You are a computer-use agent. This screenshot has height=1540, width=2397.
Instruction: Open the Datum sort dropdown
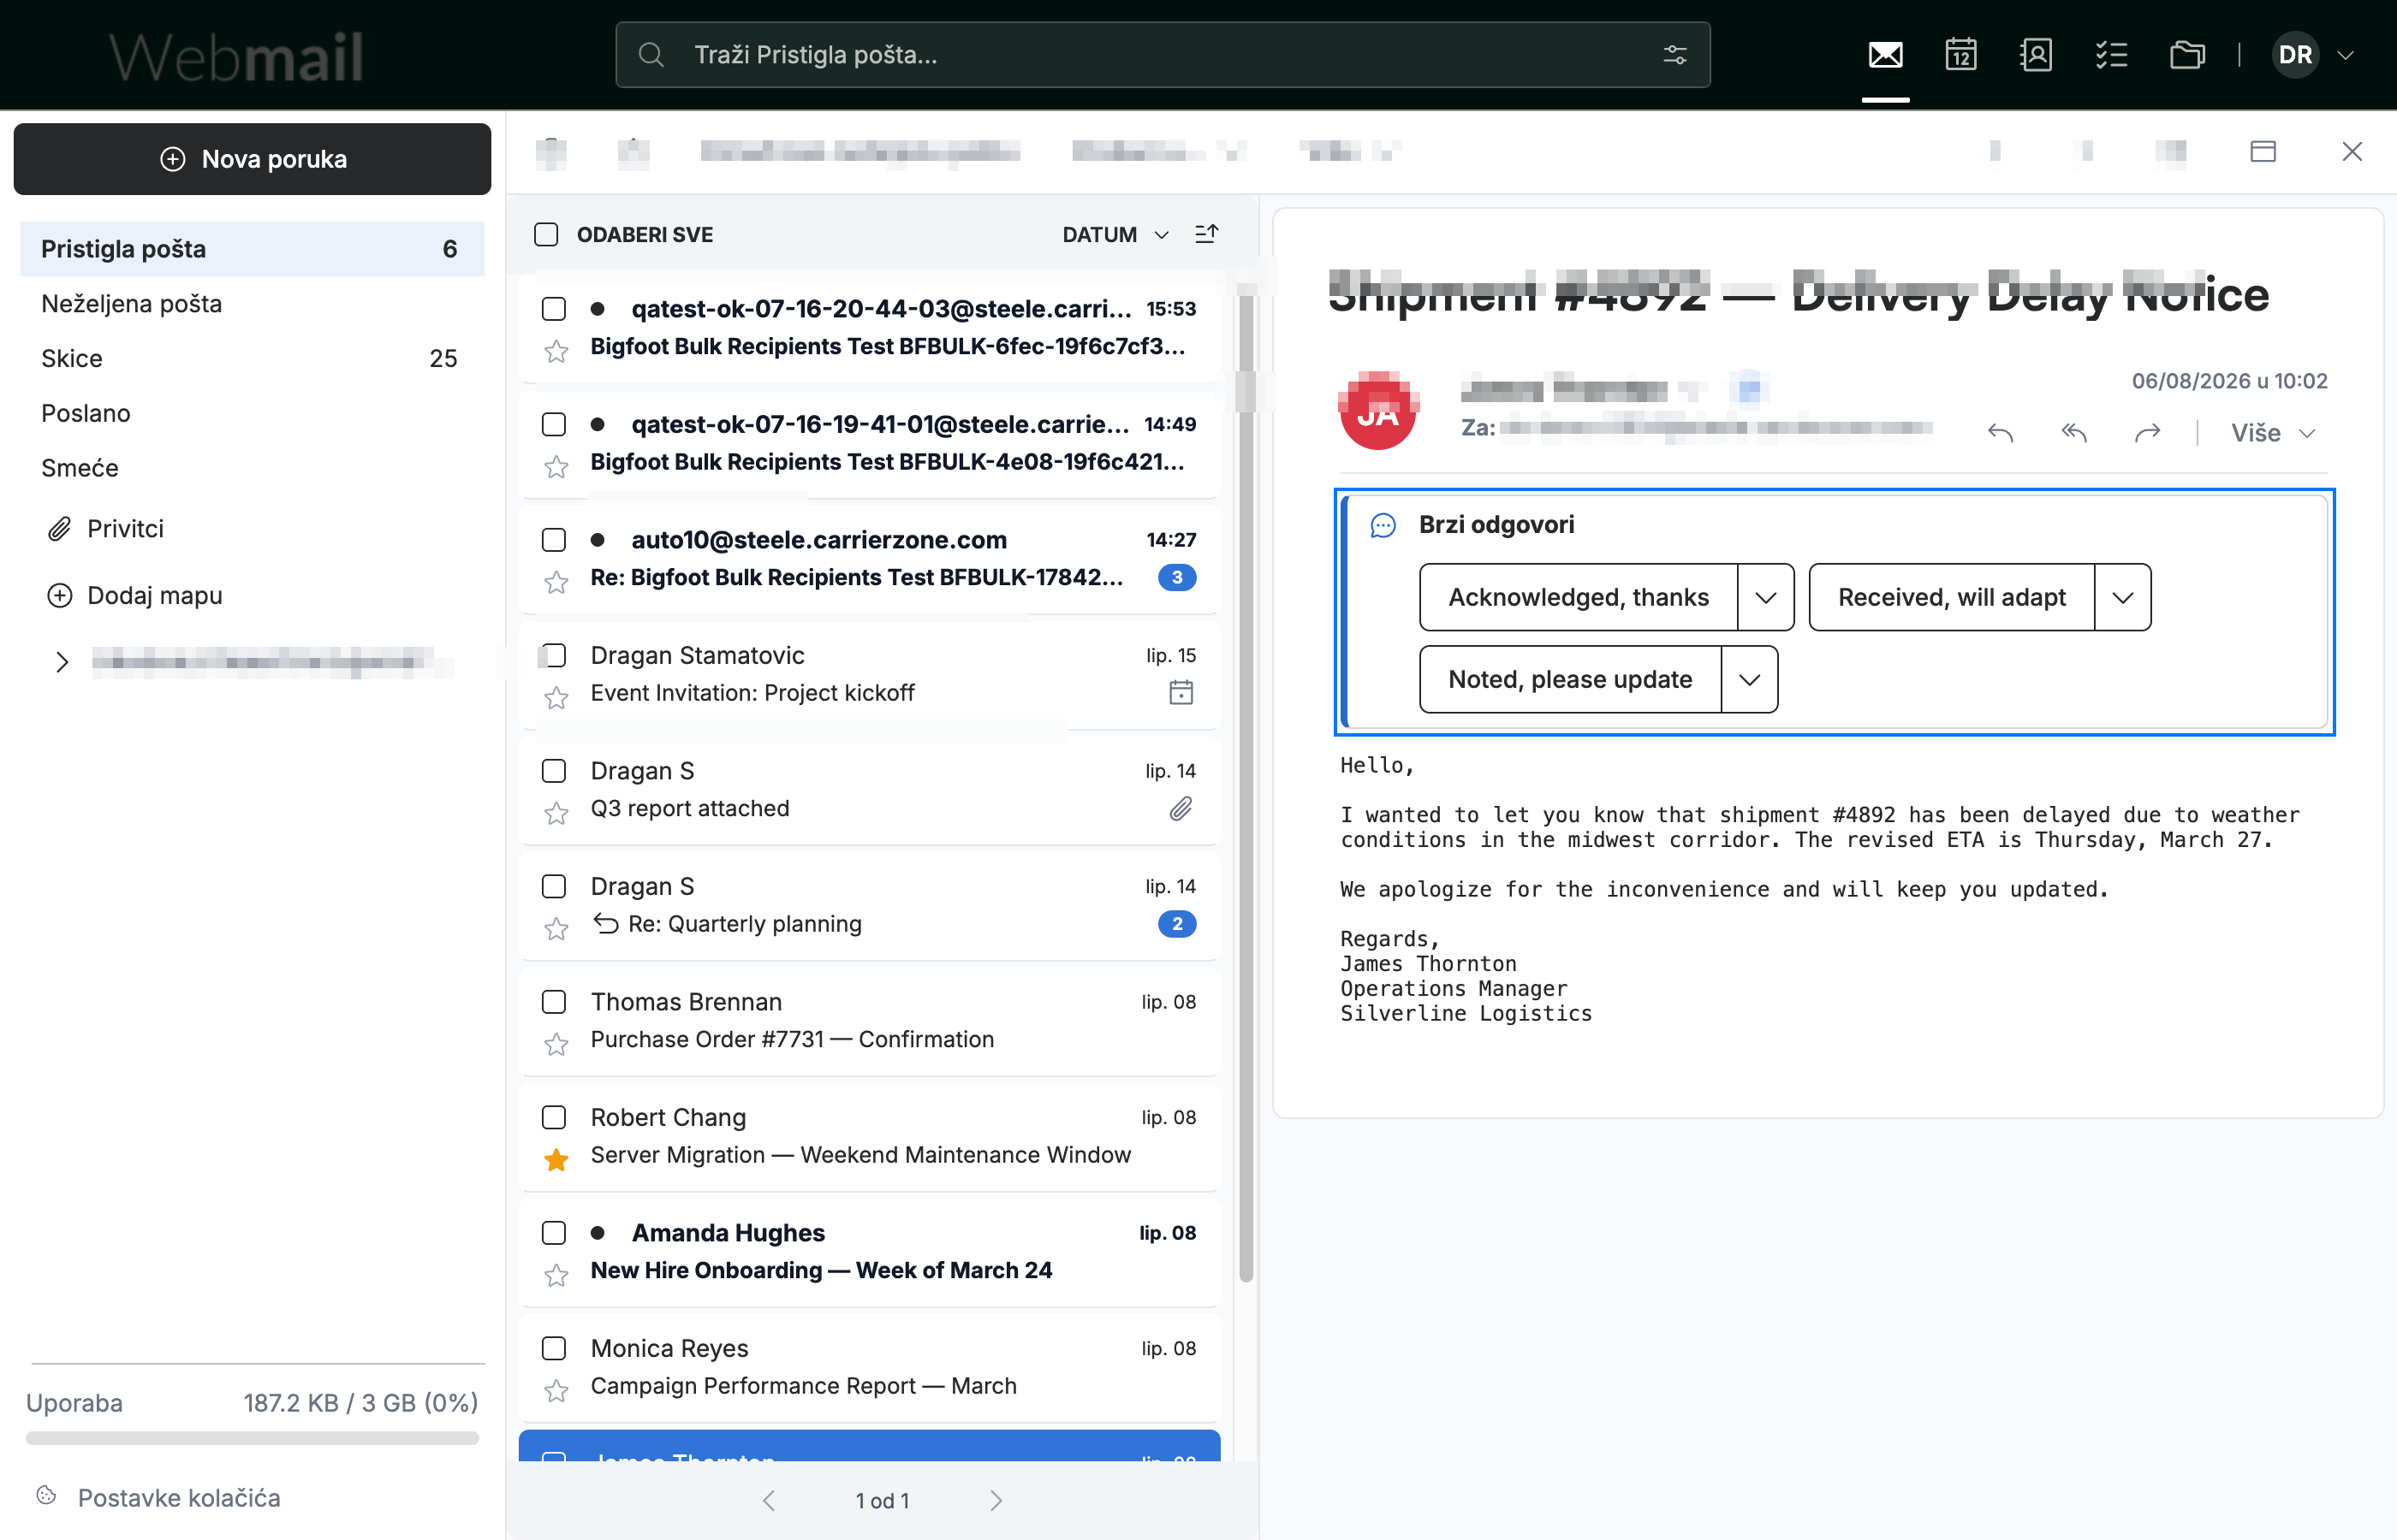click(x=1115, y=234)
